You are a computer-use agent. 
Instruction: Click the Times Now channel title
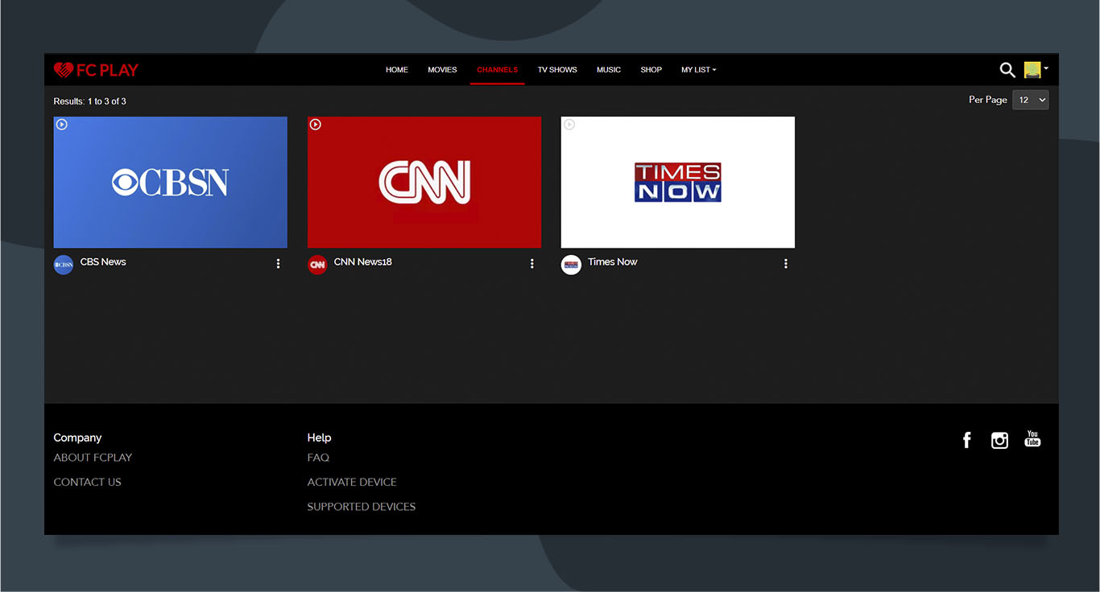click(x=613, y=262)
